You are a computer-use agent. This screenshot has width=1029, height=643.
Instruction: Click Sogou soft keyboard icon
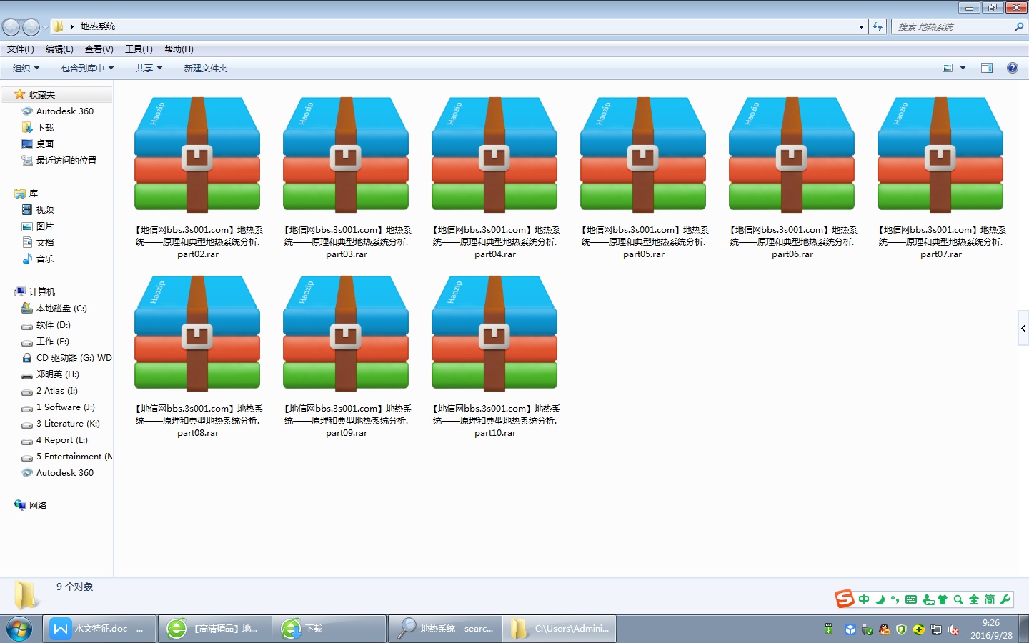click(911, 599)
